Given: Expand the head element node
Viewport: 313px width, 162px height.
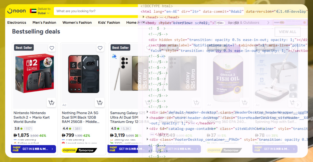Looking at the screenshot, I should 143,17.
